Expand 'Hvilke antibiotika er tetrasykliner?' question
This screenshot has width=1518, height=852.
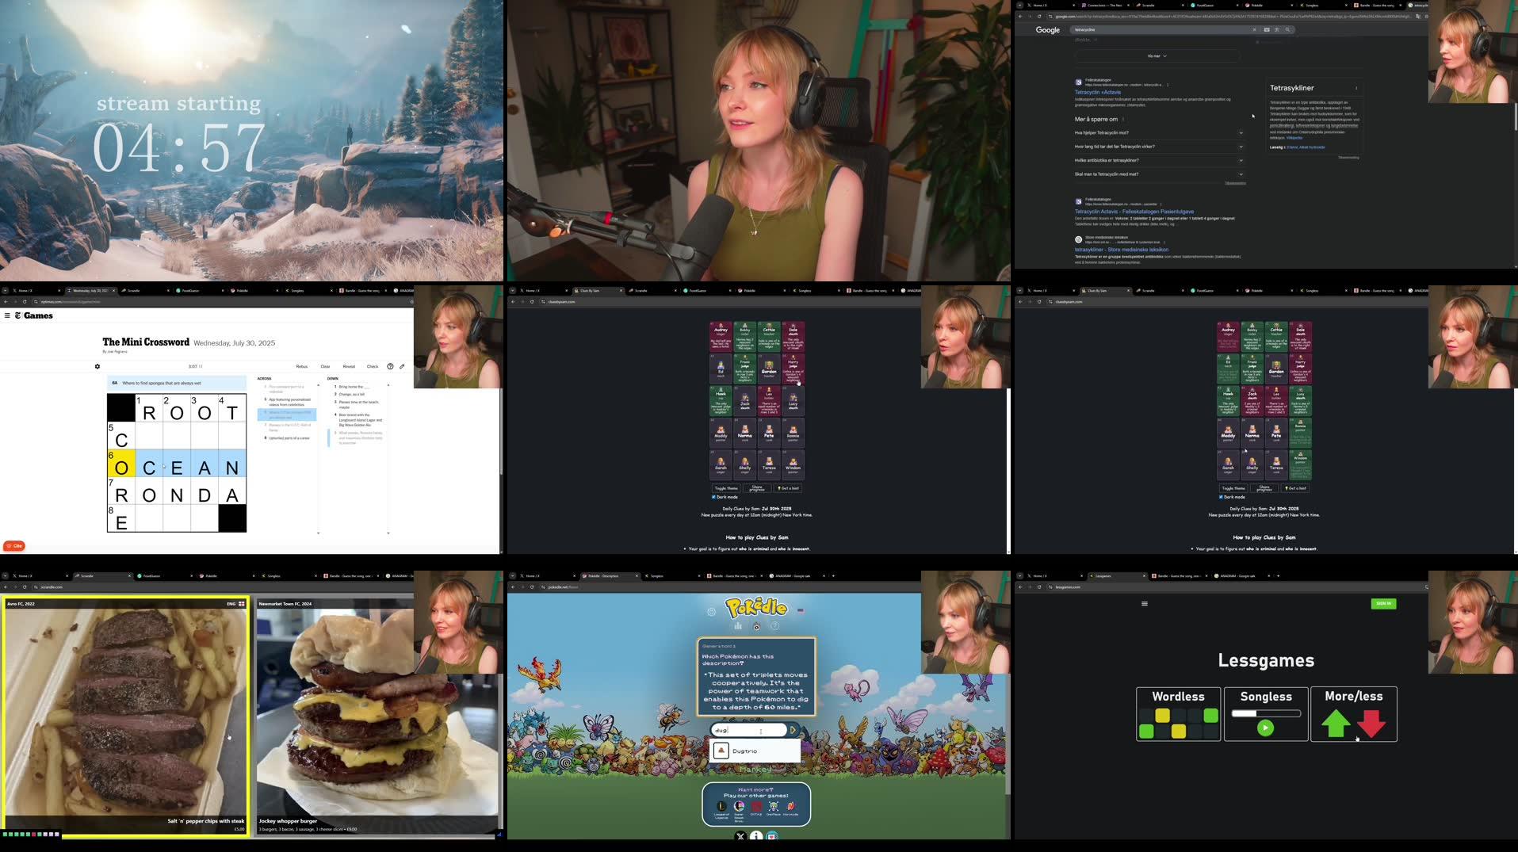point(1158,160)
